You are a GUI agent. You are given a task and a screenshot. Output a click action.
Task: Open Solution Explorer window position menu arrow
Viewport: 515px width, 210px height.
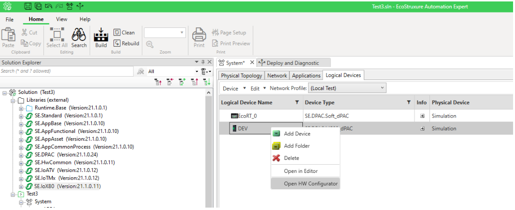point(197,62)
